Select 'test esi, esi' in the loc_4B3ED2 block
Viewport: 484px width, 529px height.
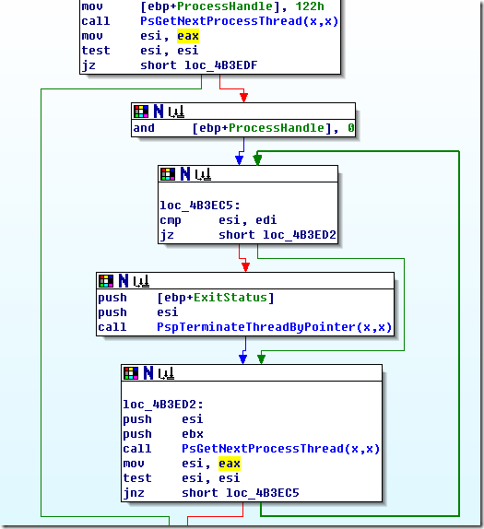(182, 478)
